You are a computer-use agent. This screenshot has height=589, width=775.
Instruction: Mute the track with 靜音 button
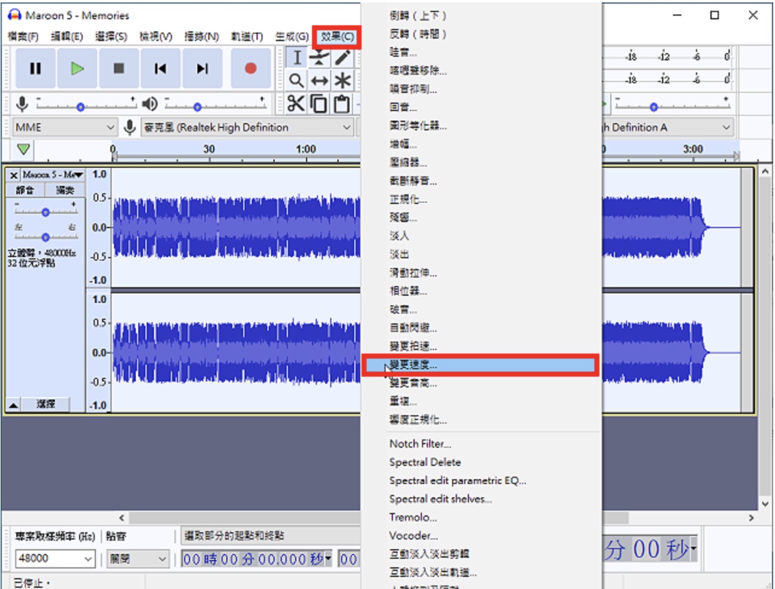[x=25, y=191]
